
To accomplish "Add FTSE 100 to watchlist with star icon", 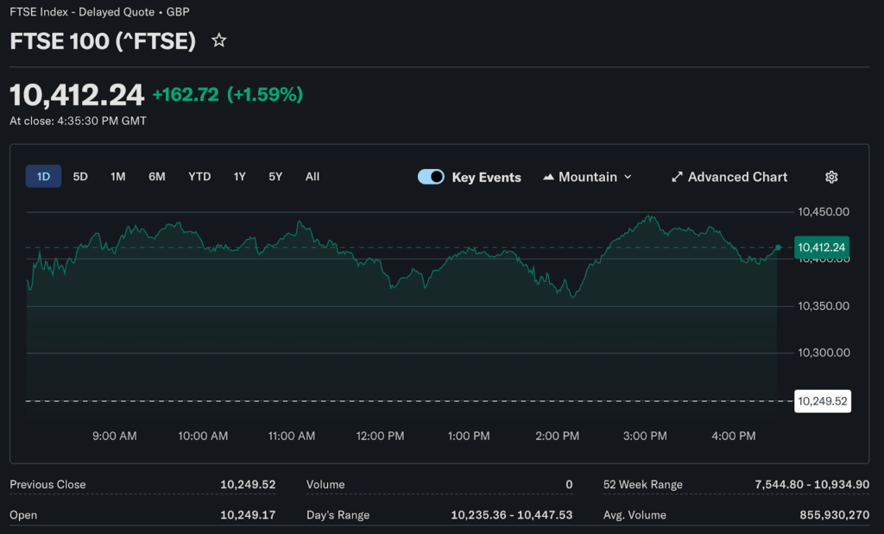I will [219, 41].
